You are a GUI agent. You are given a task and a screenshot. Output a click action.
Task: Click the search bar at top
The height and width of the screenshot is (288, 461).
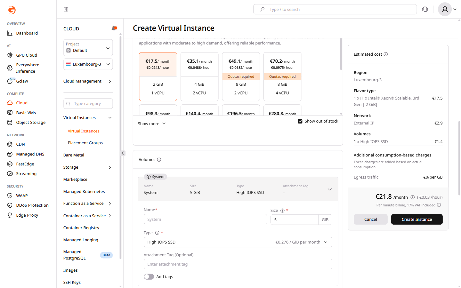(335, 9)
